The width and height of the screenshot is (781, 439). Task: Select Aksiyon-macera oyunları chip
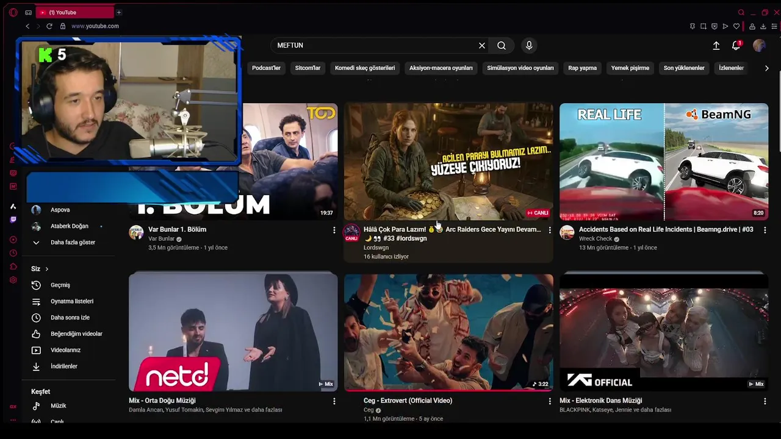pos(441,68)
